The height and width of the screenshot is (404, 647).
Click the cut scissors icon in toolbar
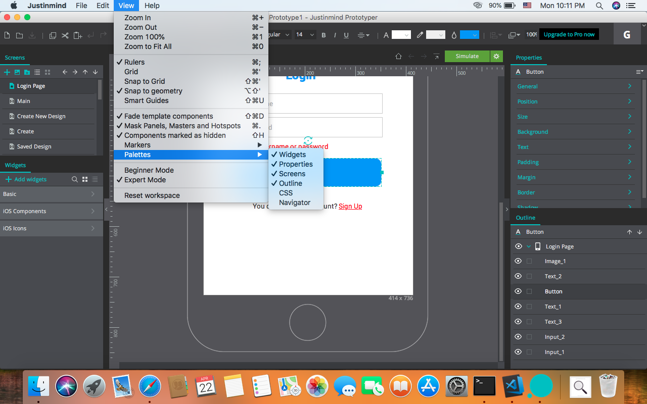point(65,35)
